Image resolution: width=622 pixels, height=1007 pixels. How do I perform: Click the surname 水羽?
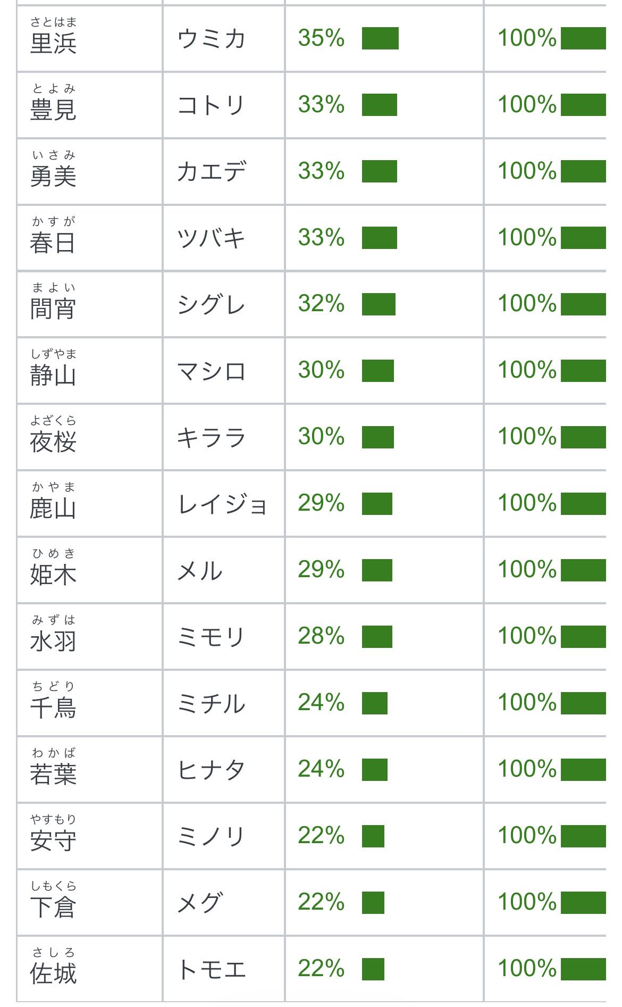(53, 642)
